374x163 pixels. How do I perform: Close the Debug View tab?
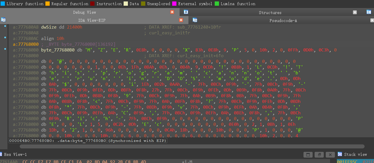172,12
